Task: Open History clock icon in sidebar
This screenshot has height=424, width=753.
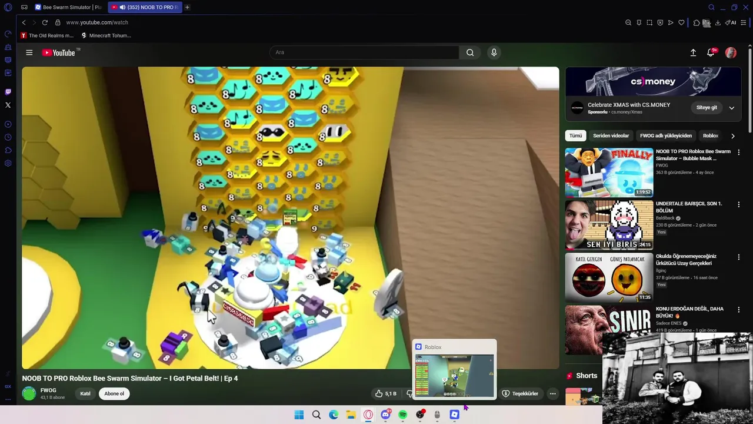Action: tap(8, 137)
